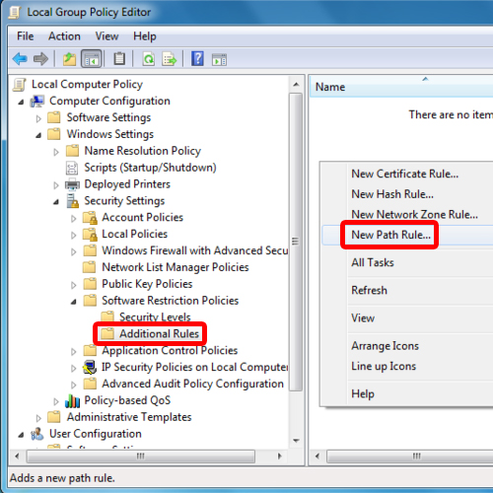Collapse the User Configuration node
The width and height of the screenshot is (493, 493).
tap(21, 435)
